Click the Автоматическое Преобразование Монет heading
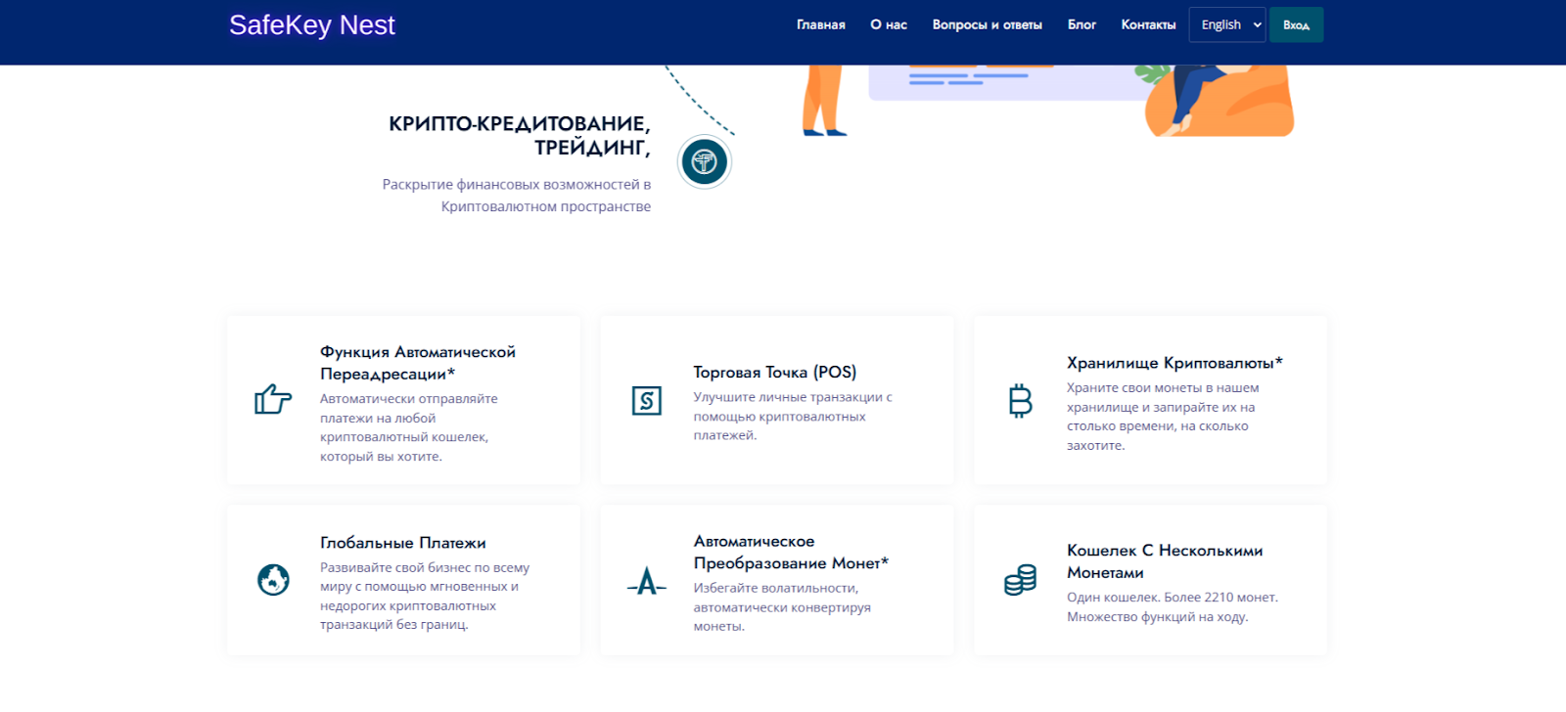Image resolution: width=1566 pixels, height=712 pixels. (x=791, y=553)
